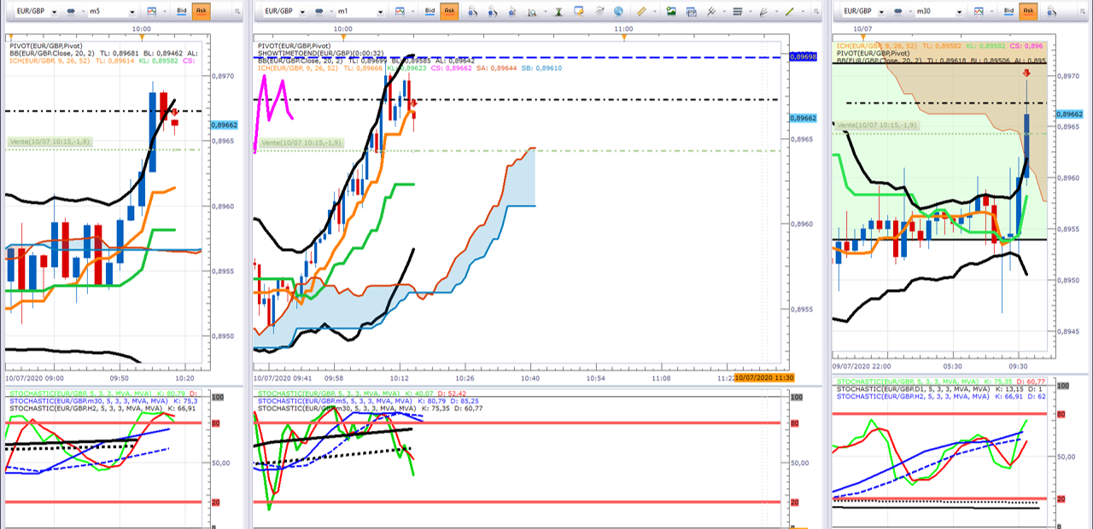Click 0,89662 price tag on m30 chart

tap(1069, 113)
